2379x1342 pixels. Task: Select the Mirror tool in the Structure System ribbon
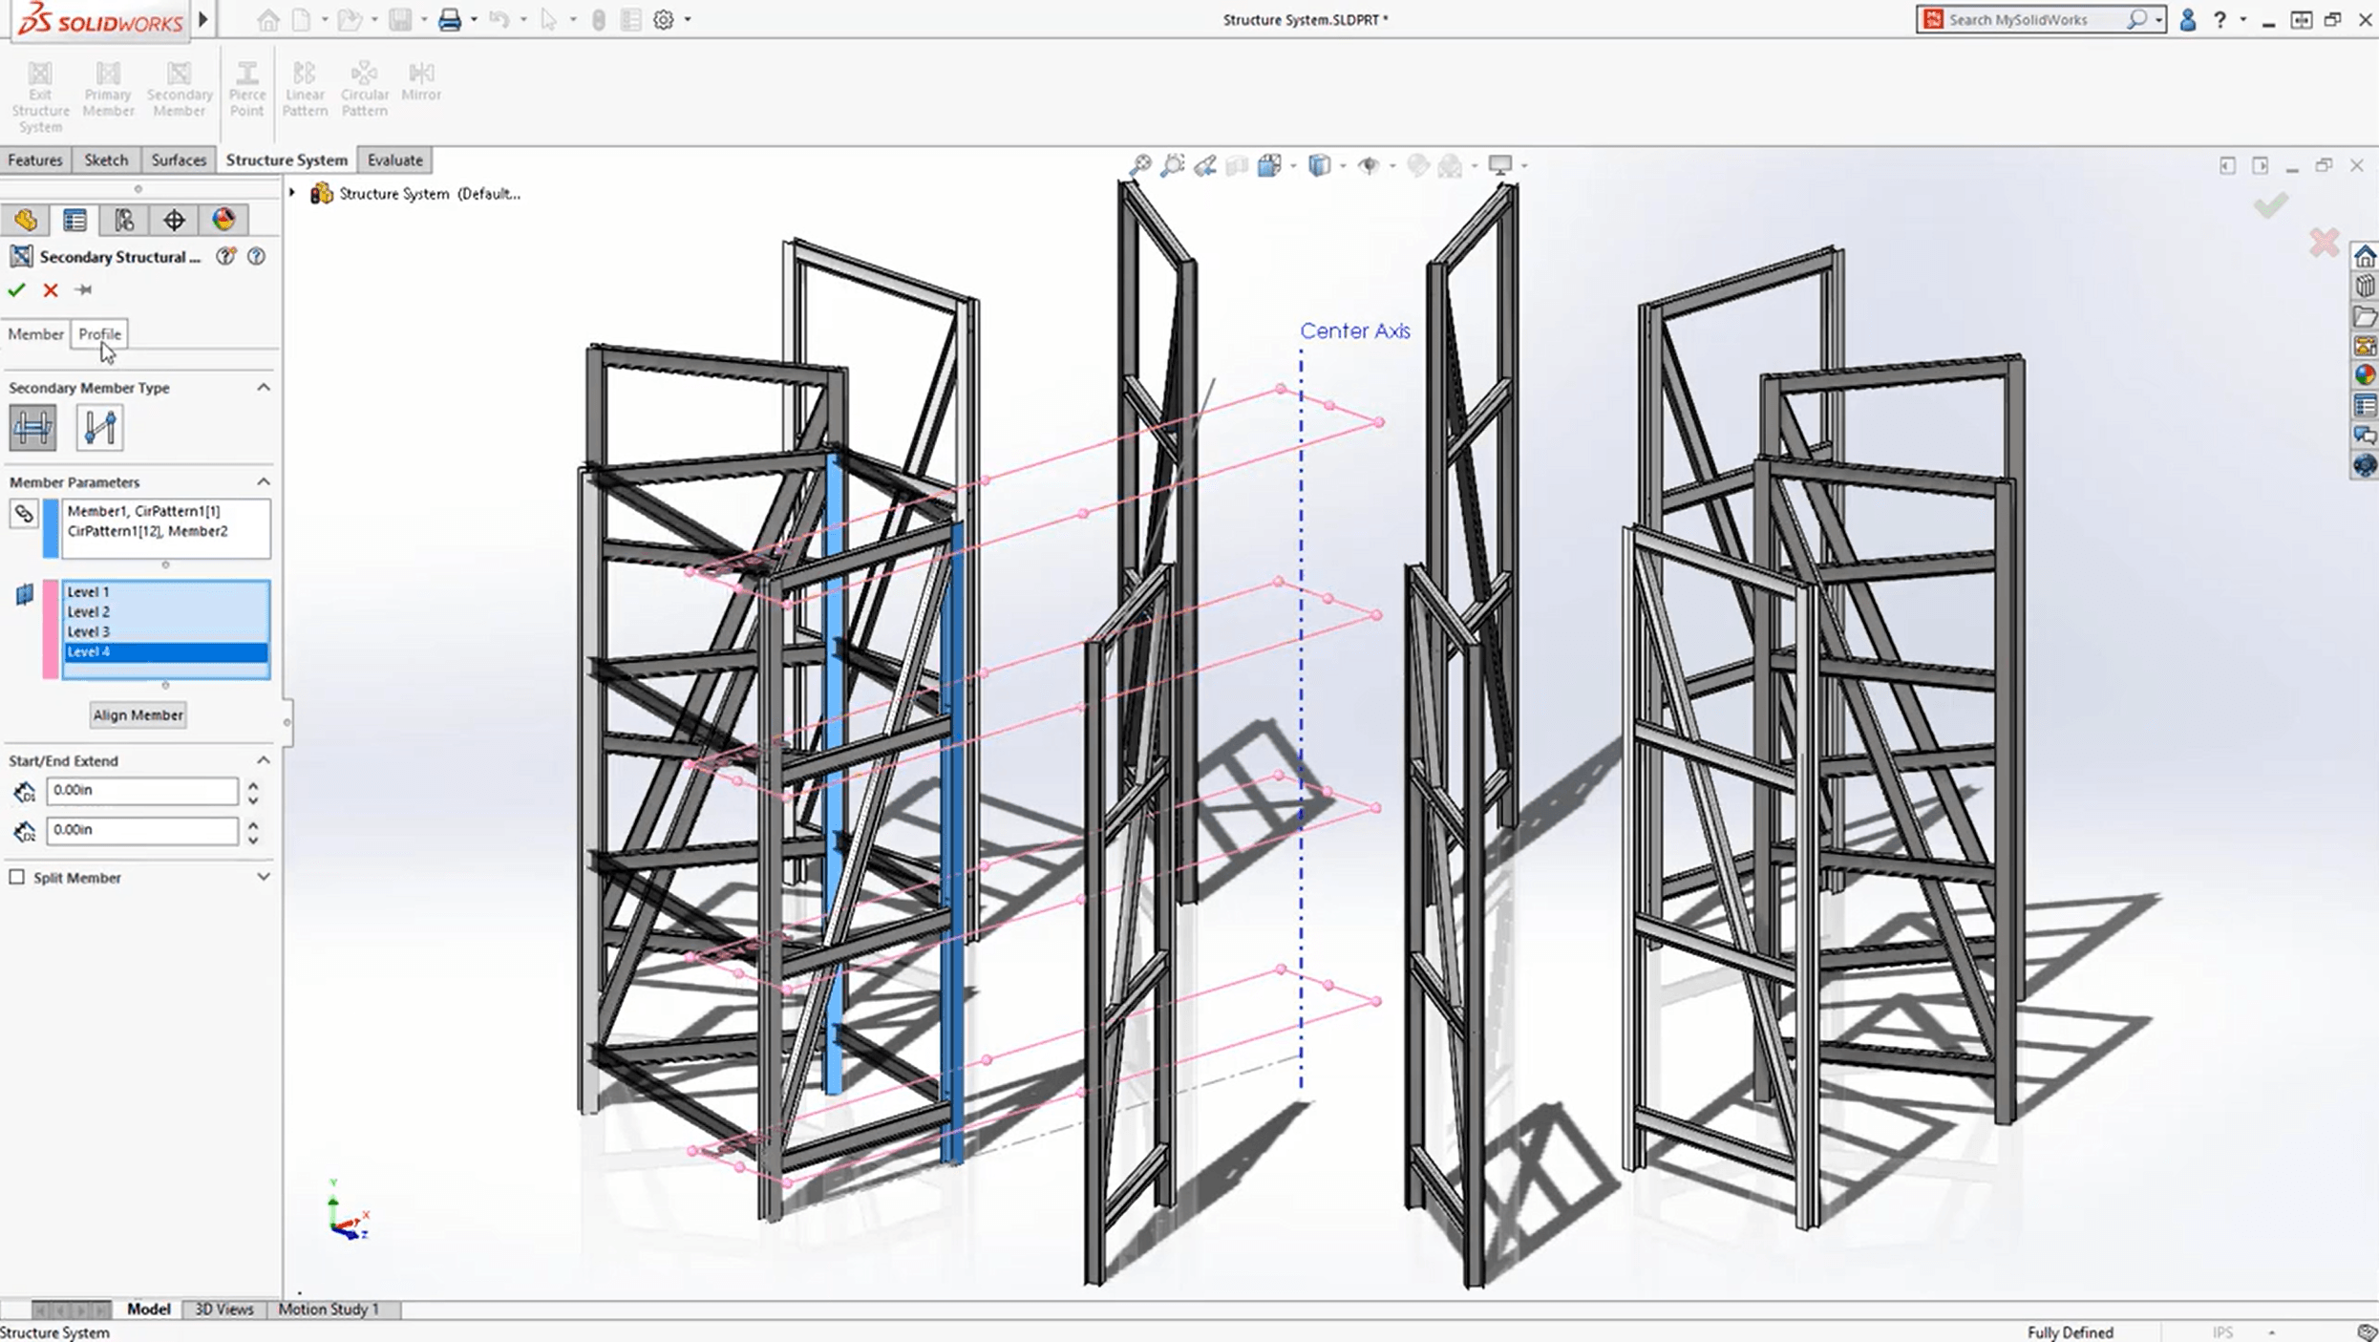421,81
